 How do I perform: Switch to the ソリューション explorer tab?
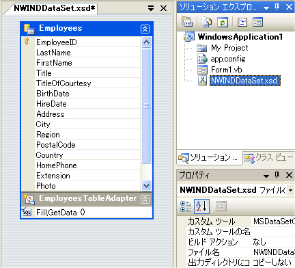click(209, 157)
